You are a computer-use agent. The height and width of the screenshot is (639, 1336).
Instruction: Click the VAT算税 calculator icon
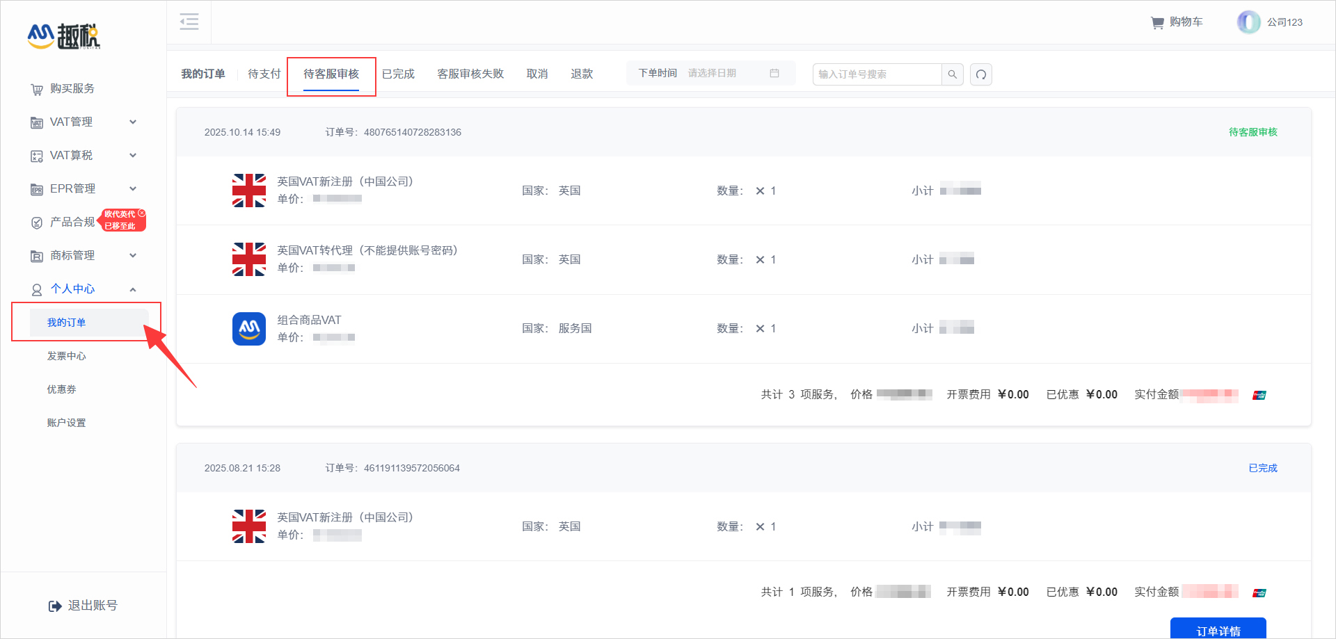click(x=37, y=155)
